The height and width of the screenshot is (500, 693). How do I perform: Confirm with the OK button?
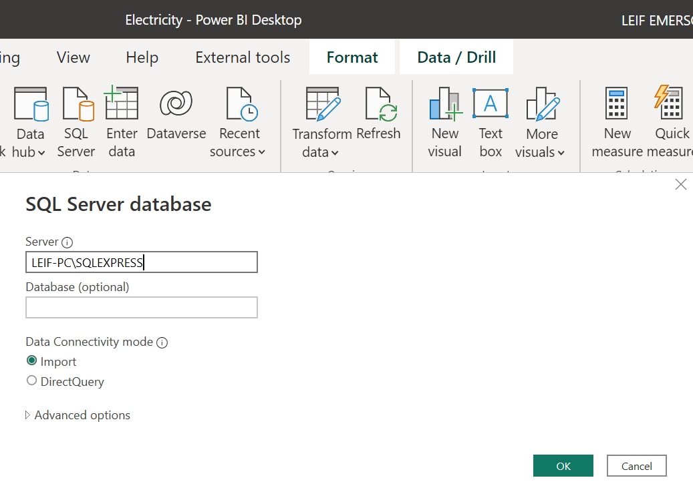[563, 466]
